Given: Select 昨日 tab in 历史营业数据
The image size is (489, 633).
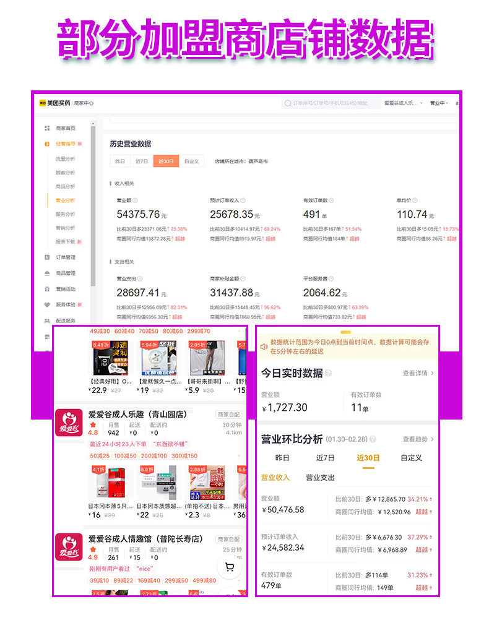Looking at the screenshot, I should (120, 161).
